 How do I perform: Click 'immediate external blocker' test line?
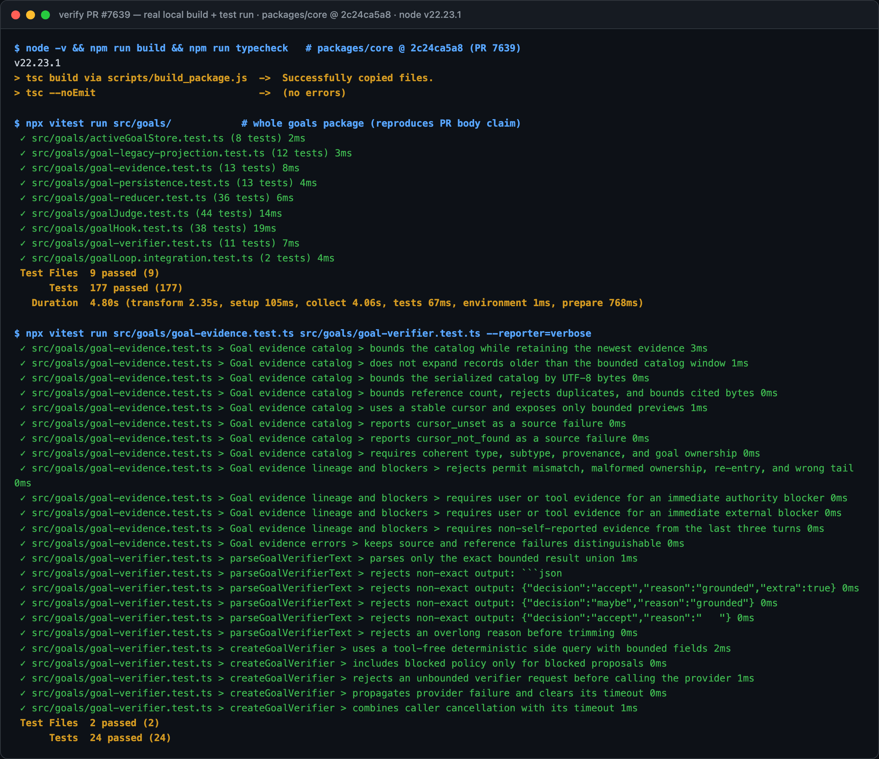[x=431, y=512]
